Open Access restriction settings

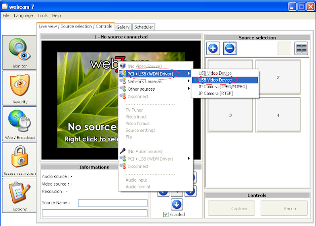pos(19,160)
